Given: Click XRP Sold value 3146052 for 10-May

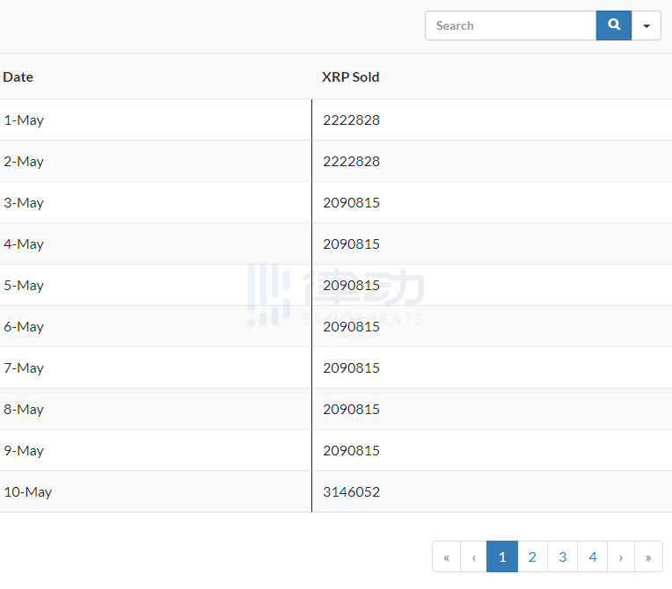Looking at the screenshot, I should pyautogui.click(x=352, y=492).
